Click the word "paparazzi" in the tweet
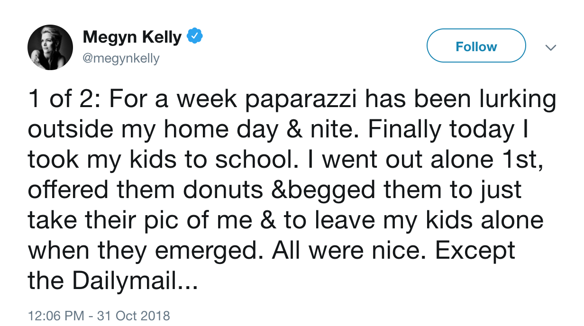This screenshot has width=584, height=326. (280, 100)
